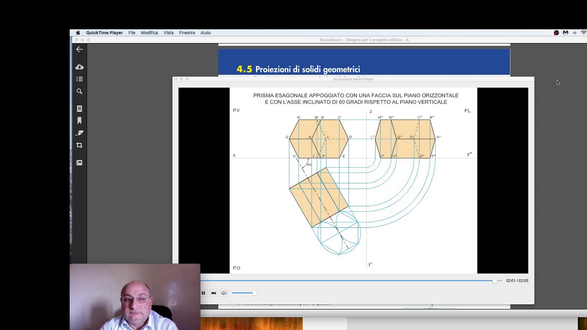Pause the media player video

click(x=203, y=293)
